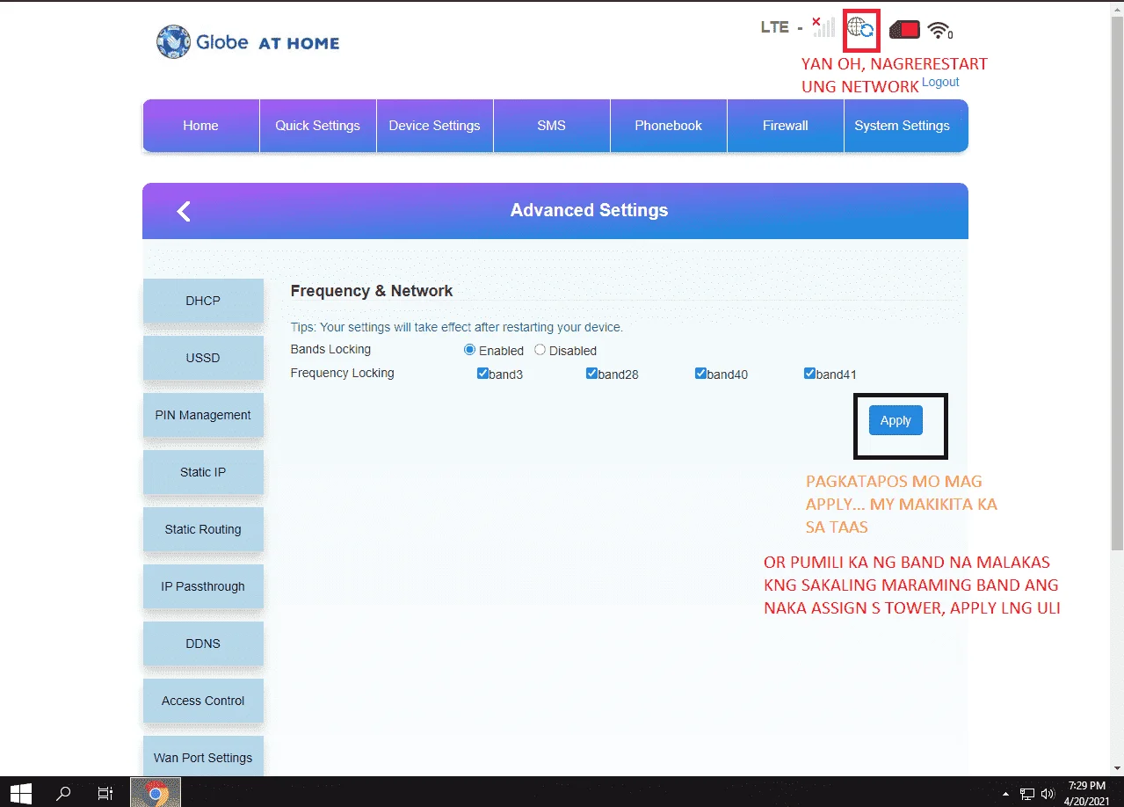
Task: Click the LTE signal strength bars icon
Action: [823, 27]
